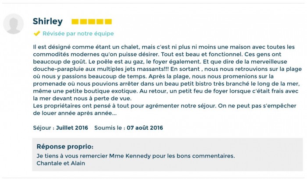This screenshot has height=179, width=307.
Task: Click 'Révisée par notre équipe' label
Action: pyautogui.click(x=78, y=34)
